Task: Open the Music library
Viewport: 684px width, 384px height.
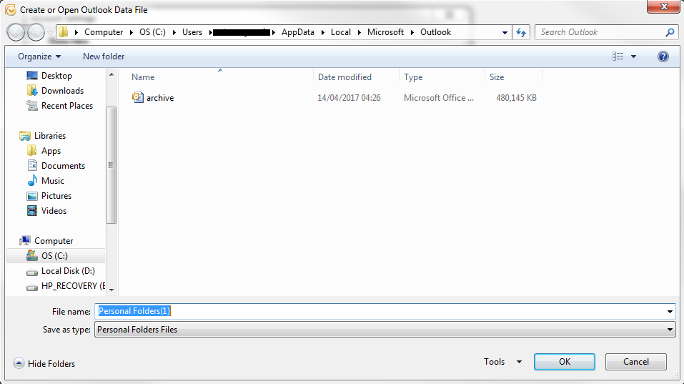Action: (53, 181)
